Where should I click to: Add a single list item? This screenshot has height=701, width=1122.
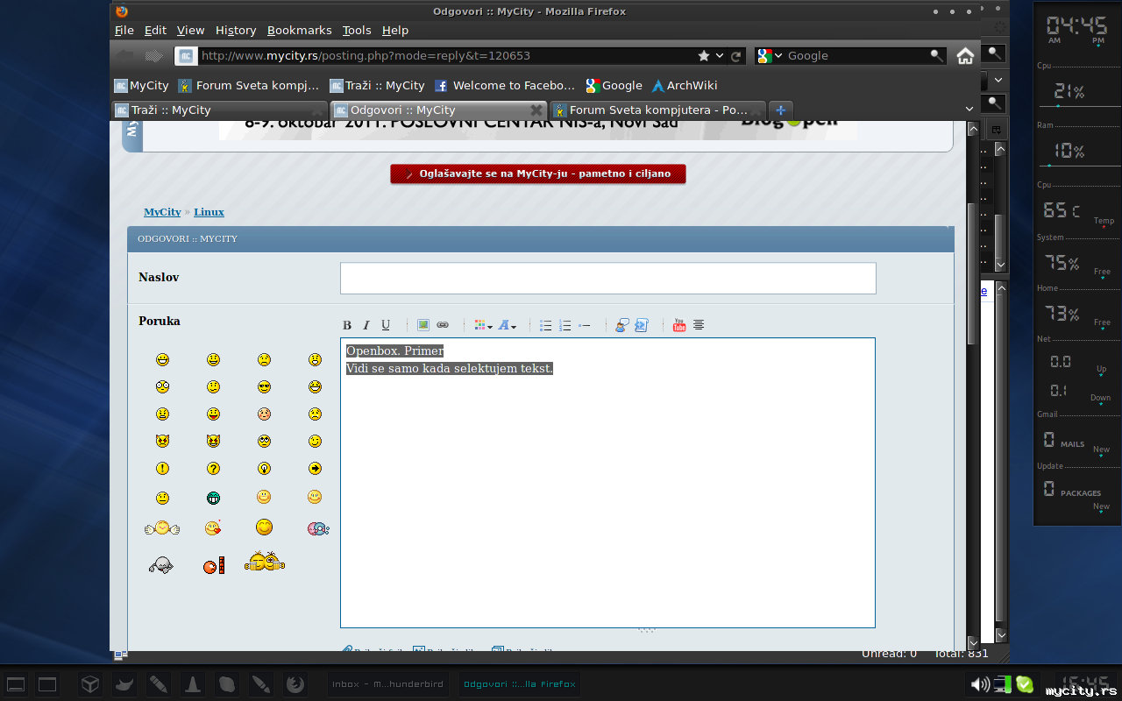(x=585, y=325)
